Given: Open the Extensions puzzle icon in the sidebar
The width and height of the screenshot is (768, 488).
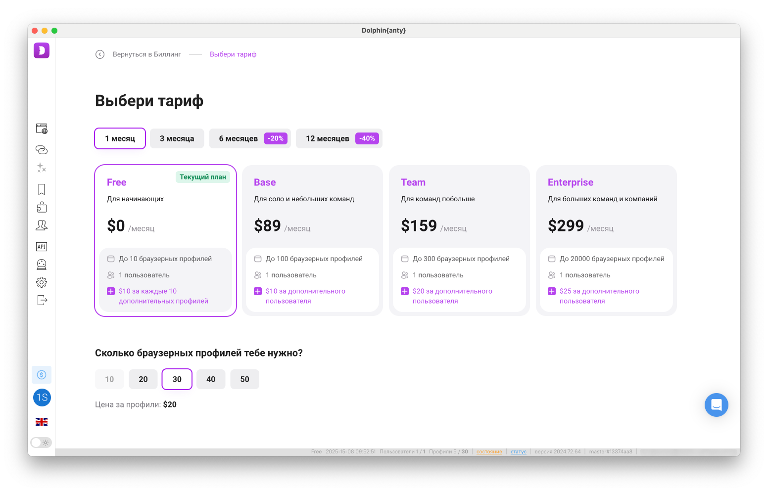Looking at the screenshot, I should point(42,207).
